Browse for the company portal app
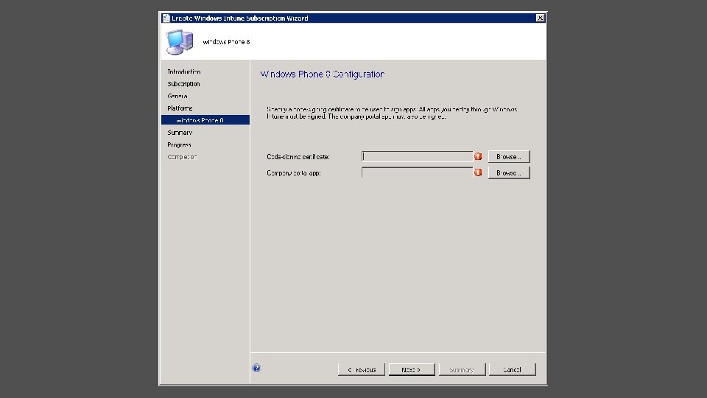Viewport: 707px width, 398px height. click(509, 172)
